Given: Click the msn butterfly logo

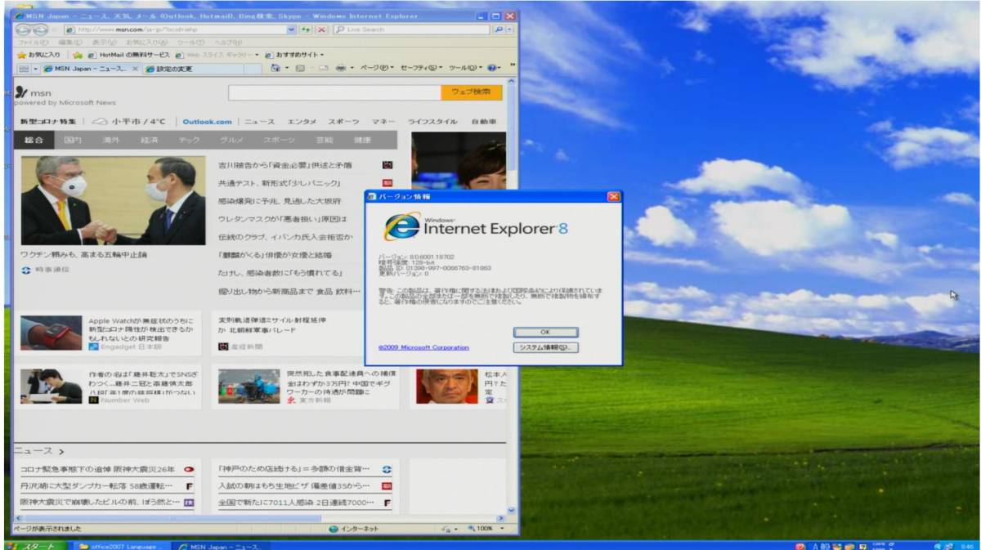Looking at the screenshot, I should pyautogui.click(x=23, y=93).
